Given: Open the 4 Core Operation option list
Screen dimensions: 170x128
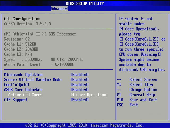Looking at the screenshot, I should (89, 95).
